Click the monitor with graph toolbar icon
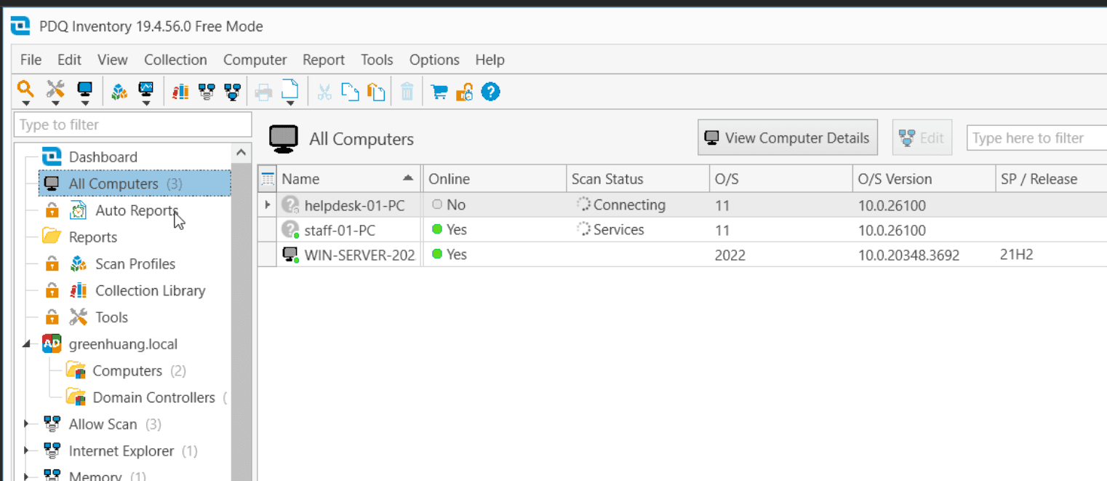 click(x=146, y=90)
